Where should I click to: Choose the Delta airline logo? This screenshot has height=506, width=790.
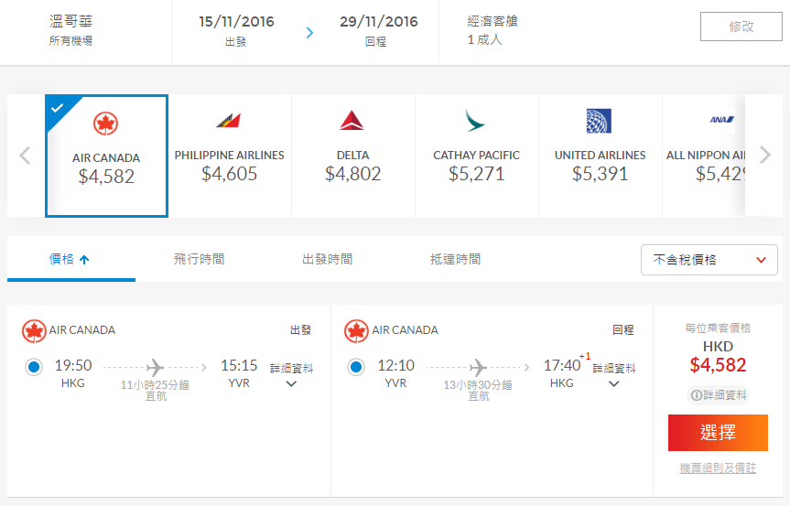click(352, 121)
